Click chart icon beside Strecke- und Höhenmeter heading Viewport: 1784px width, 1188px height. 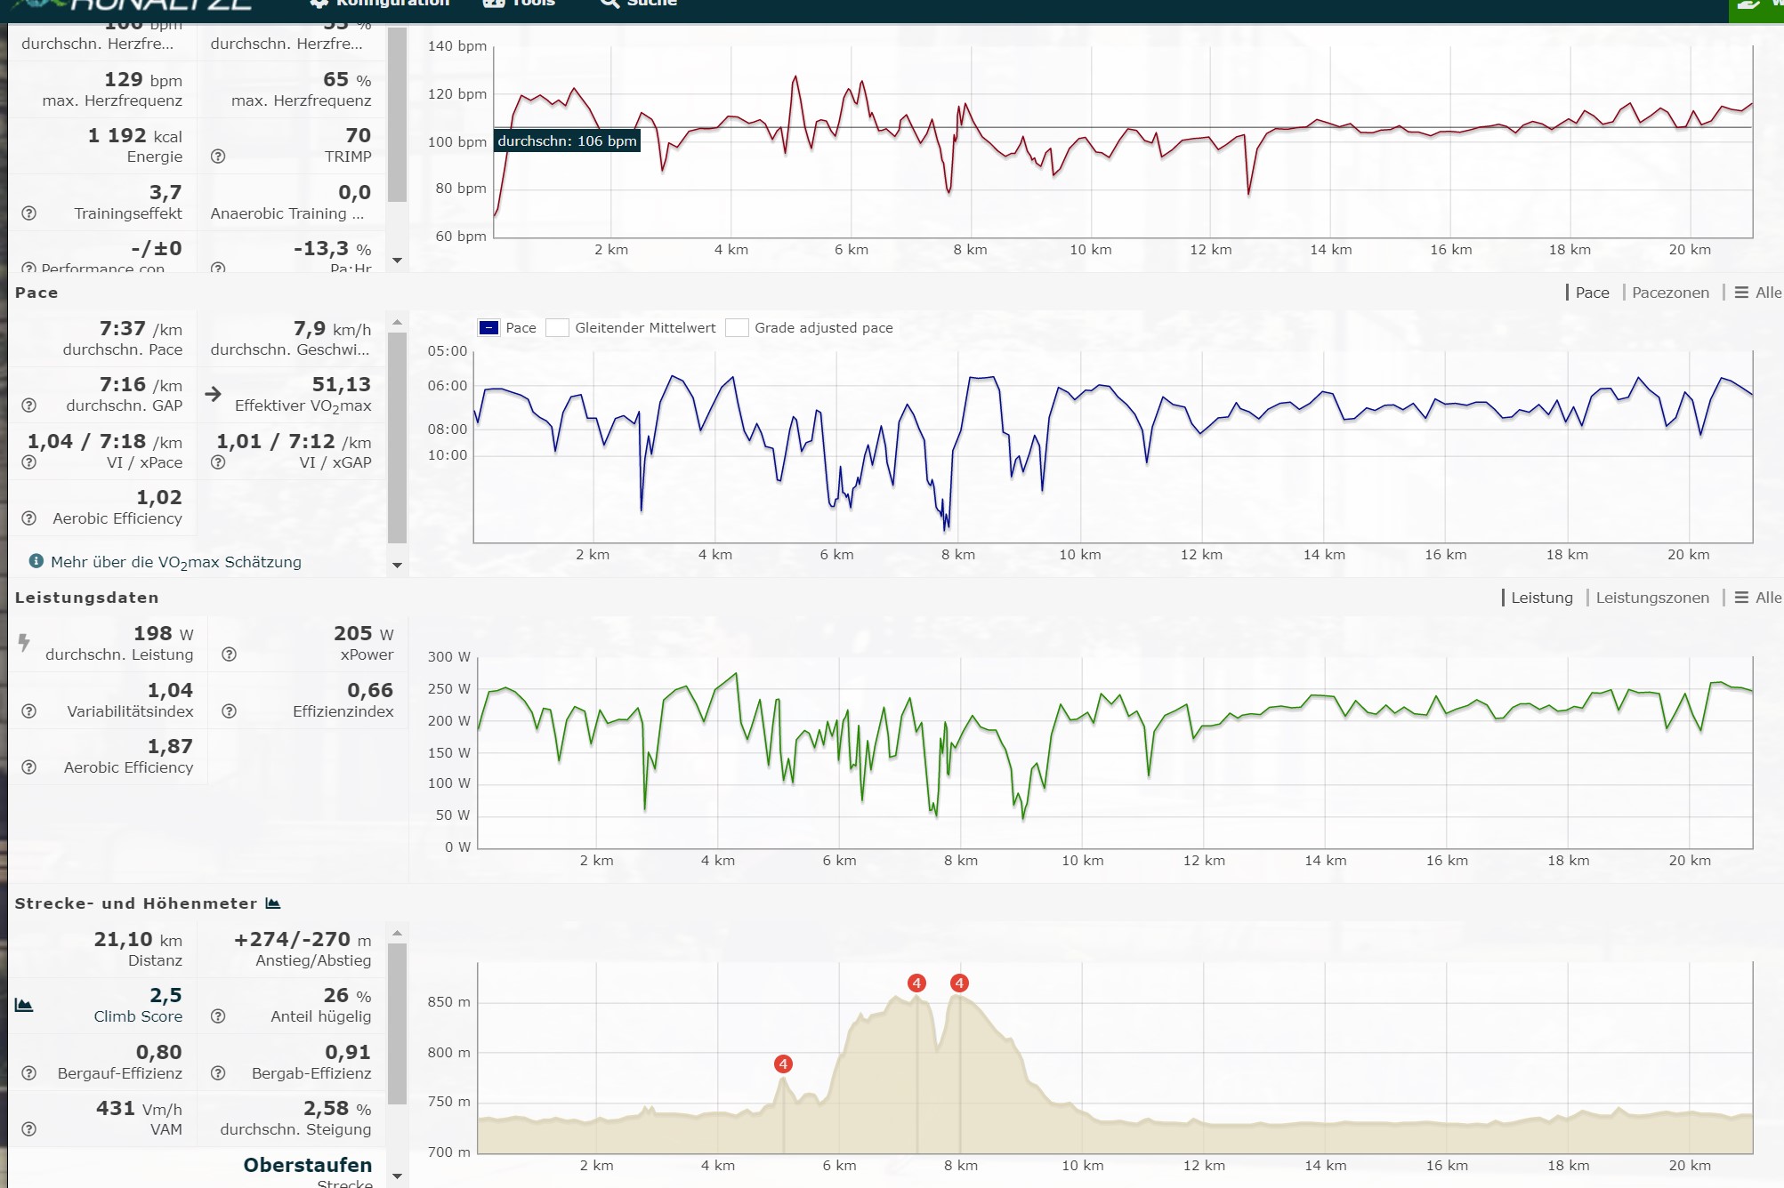coord(273,903)
